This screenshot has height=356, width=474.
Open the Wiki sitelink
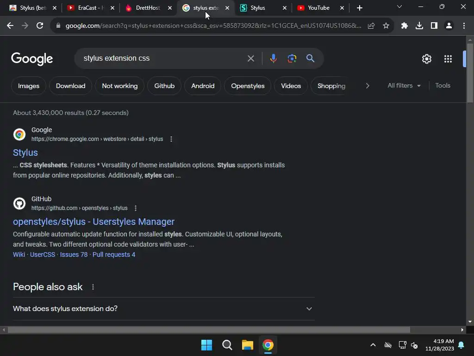[x=19, y=254]
